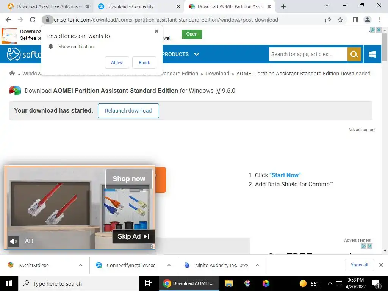This screenshot has height=291, width=388.
Task: Open the Windows Start menu
Action: (x=9, y=283)
